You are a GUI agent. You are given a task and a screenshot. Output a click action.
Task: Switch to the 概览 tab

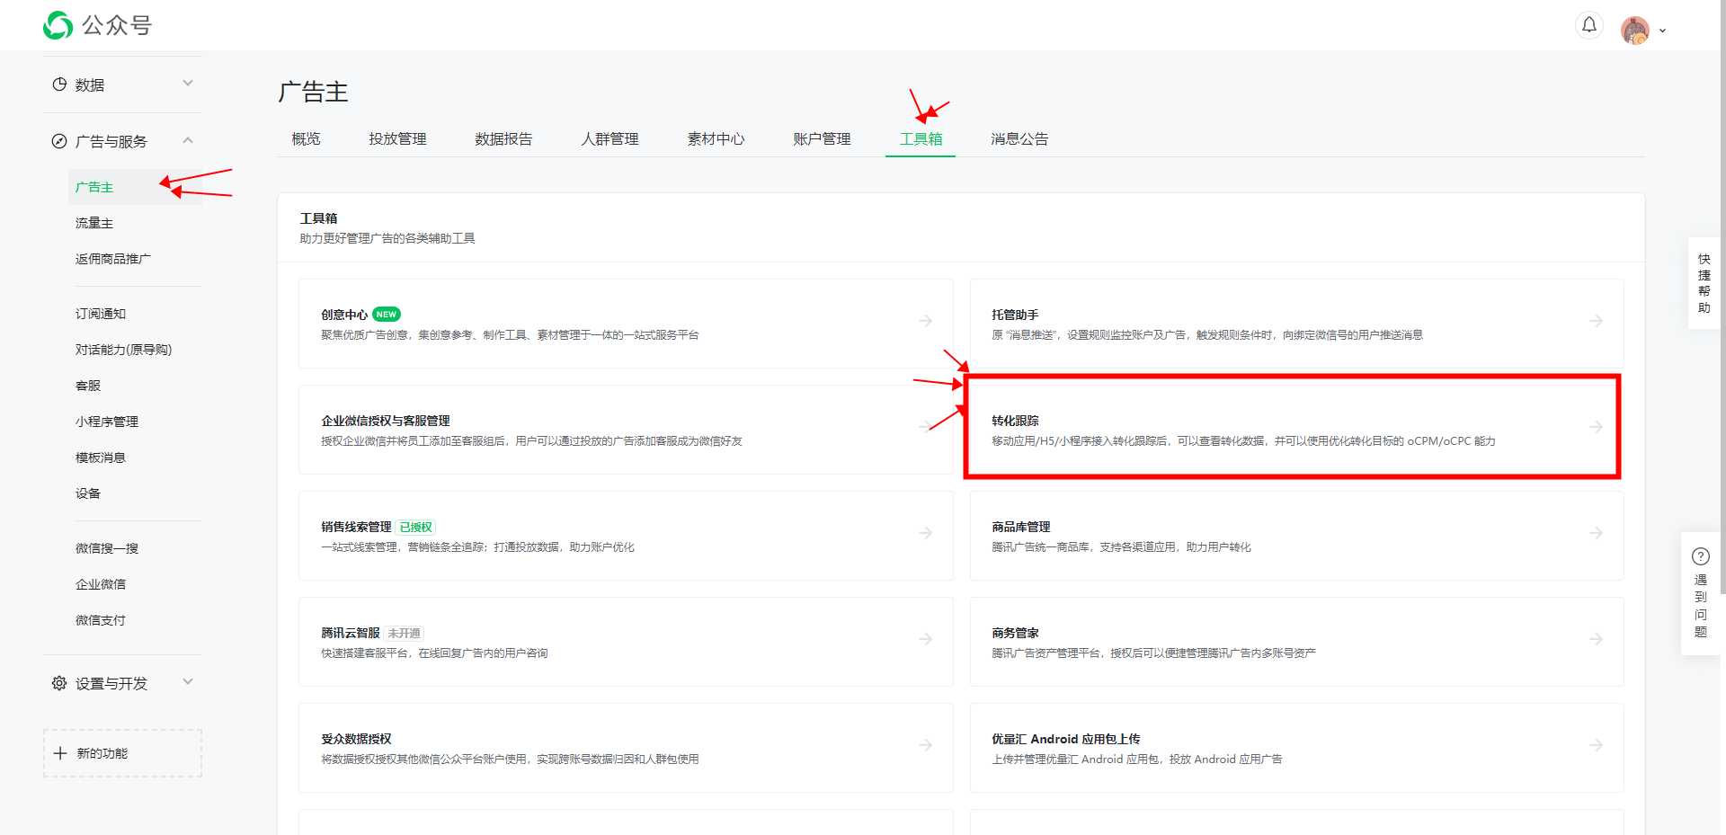307,138
